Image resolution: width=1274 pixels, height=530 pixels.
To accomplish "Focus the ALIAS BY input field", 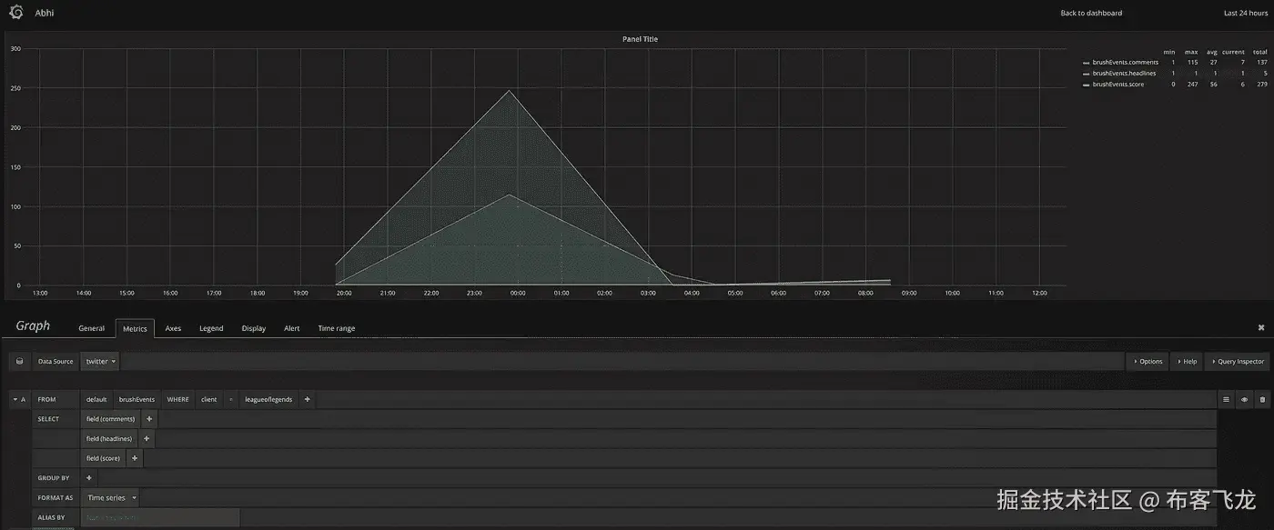I will click(x=160, y=517).
